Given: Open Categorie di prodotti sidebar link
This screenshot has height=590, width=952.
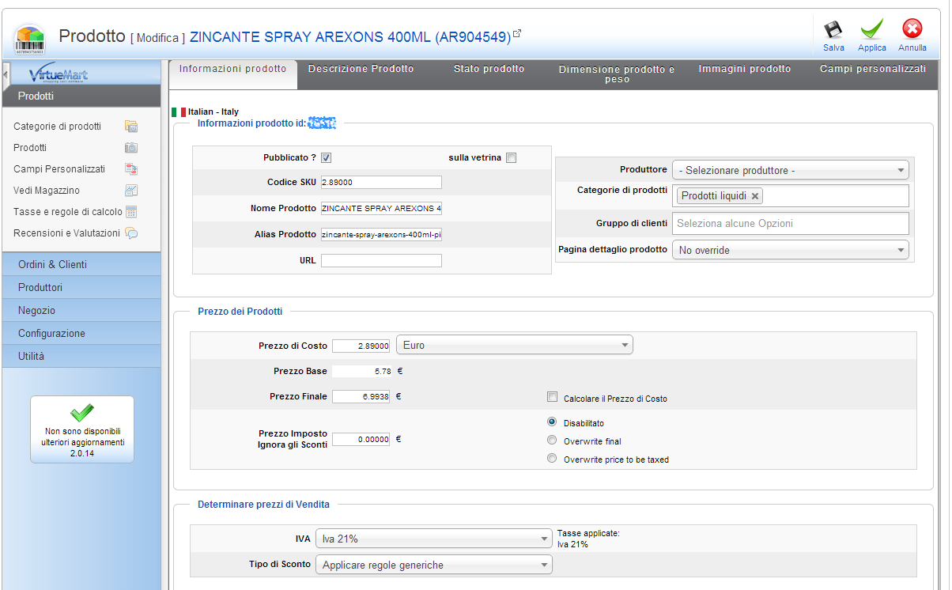Looking at the screenshot, I should click(x=57, y=126).
